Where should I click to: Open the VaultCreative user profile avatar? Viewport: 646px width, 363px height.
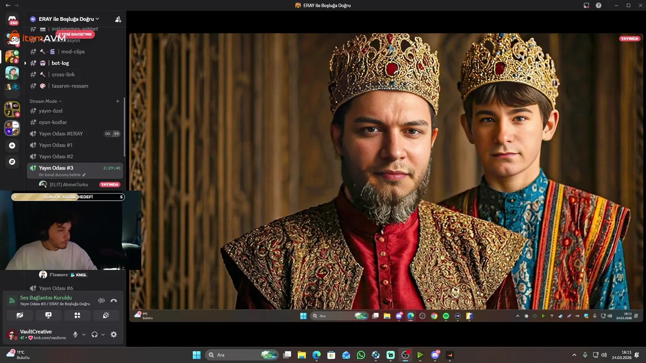click(12, 335)
